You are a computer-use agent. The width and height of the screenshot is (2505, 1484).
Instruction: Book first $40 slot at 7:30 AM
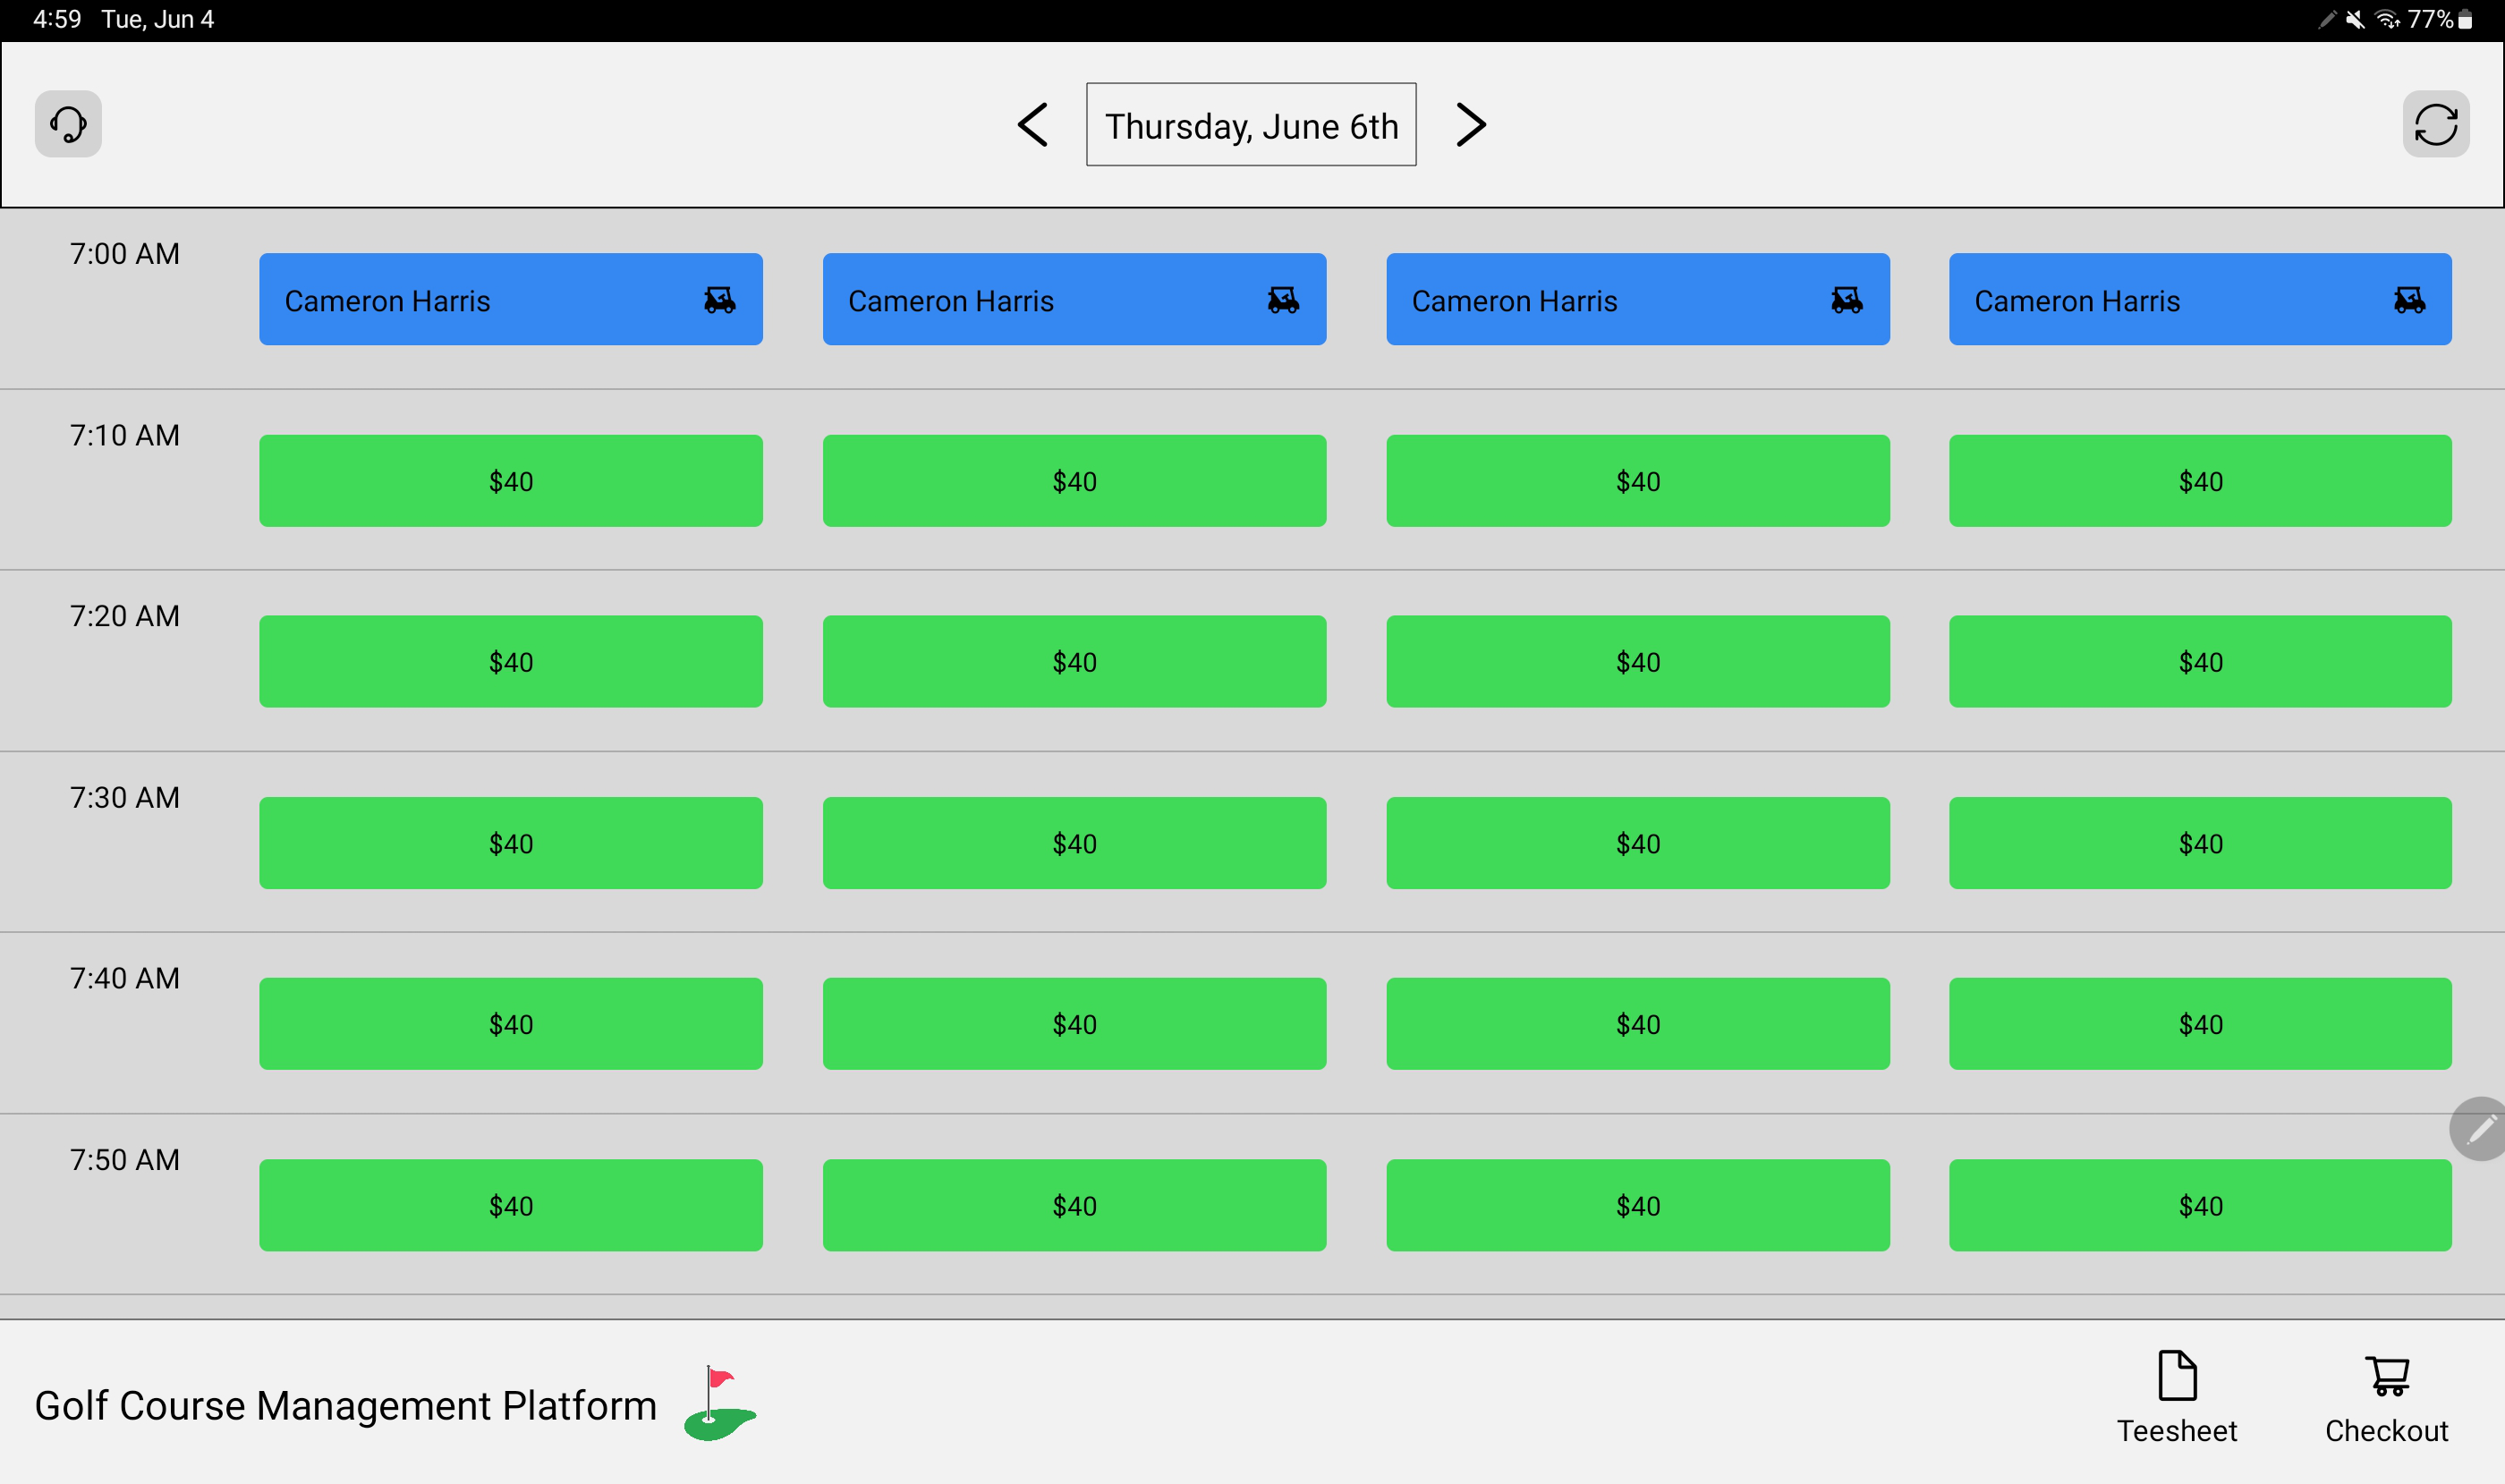pos(511,843)
